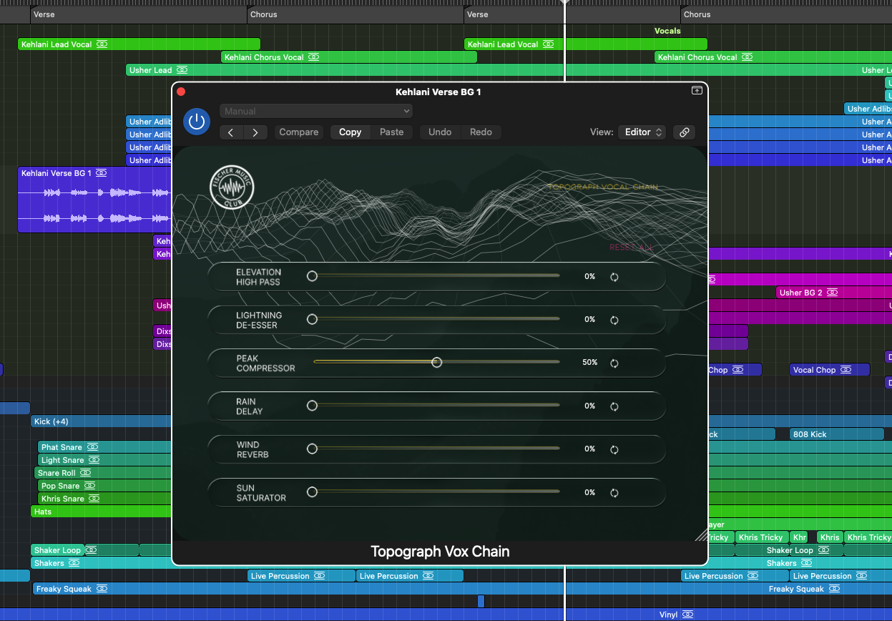
Task: Select the Hats region
Action: click(x=102, y=512)
